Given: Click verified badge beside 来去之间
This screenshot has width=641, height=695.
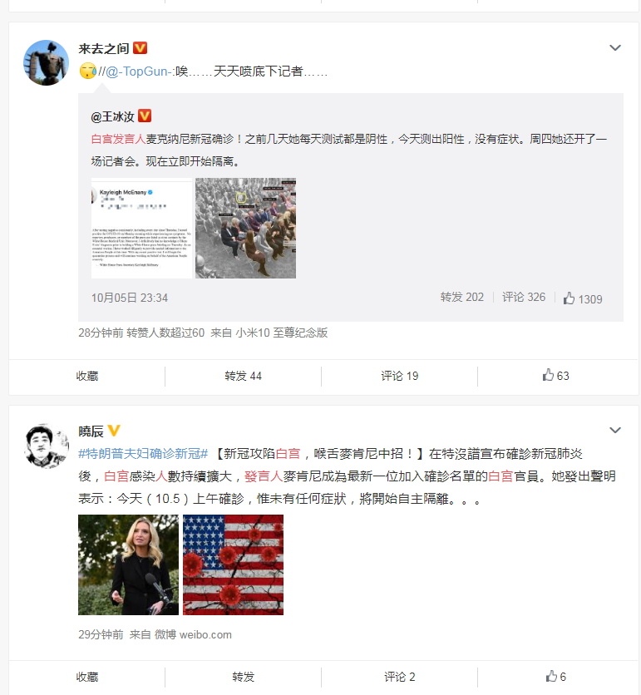Looking at the screenshot, I should pyautogui.click(x=140, y=48).
